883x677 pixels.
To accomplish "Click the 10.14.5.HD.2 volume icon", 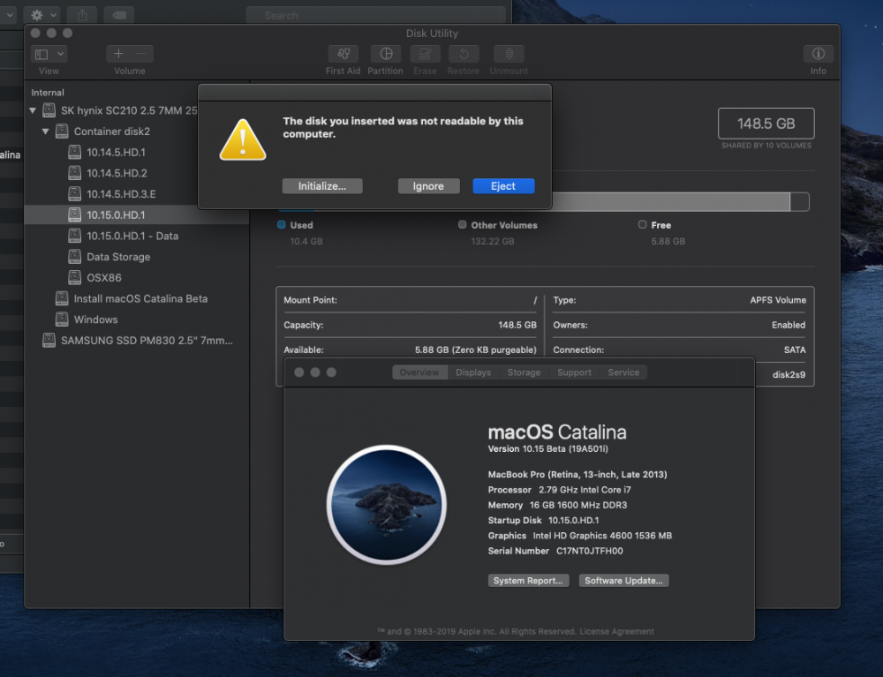I will [74, 173].
